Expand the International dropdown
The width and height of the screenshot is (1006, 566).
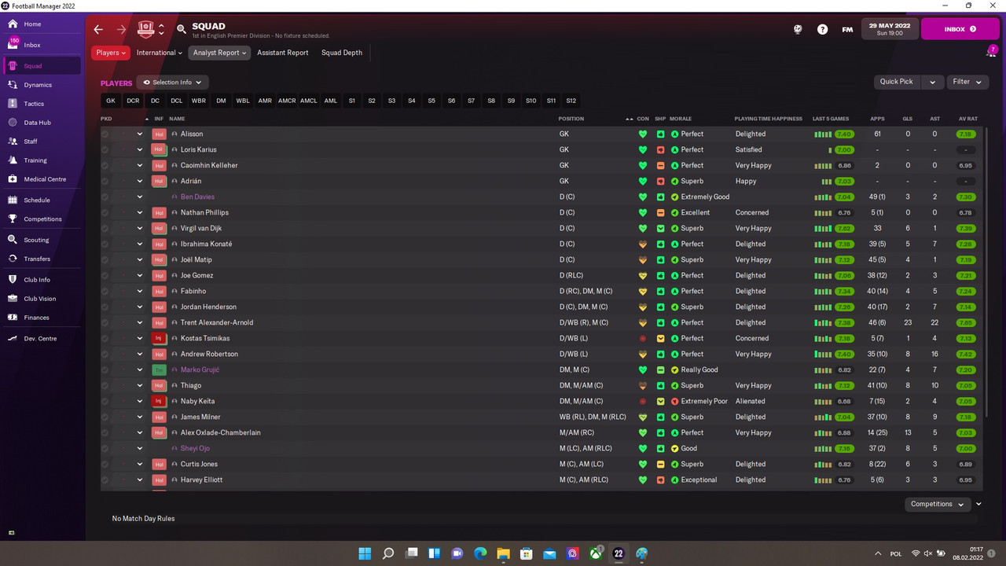160,53
